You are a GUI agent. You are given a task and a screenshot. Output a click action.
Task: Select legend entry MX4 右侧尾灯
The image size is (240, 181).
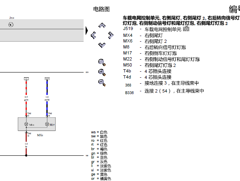pos(143,35)
